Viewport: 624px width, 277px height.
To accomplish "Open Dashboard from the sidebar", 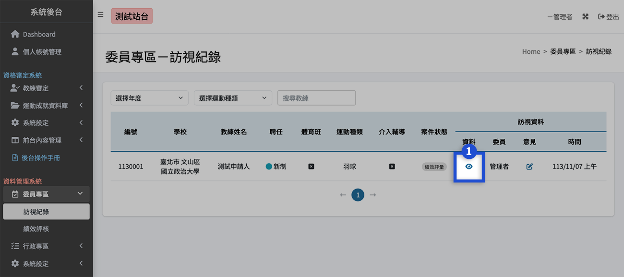I will (x=39, y=35).
